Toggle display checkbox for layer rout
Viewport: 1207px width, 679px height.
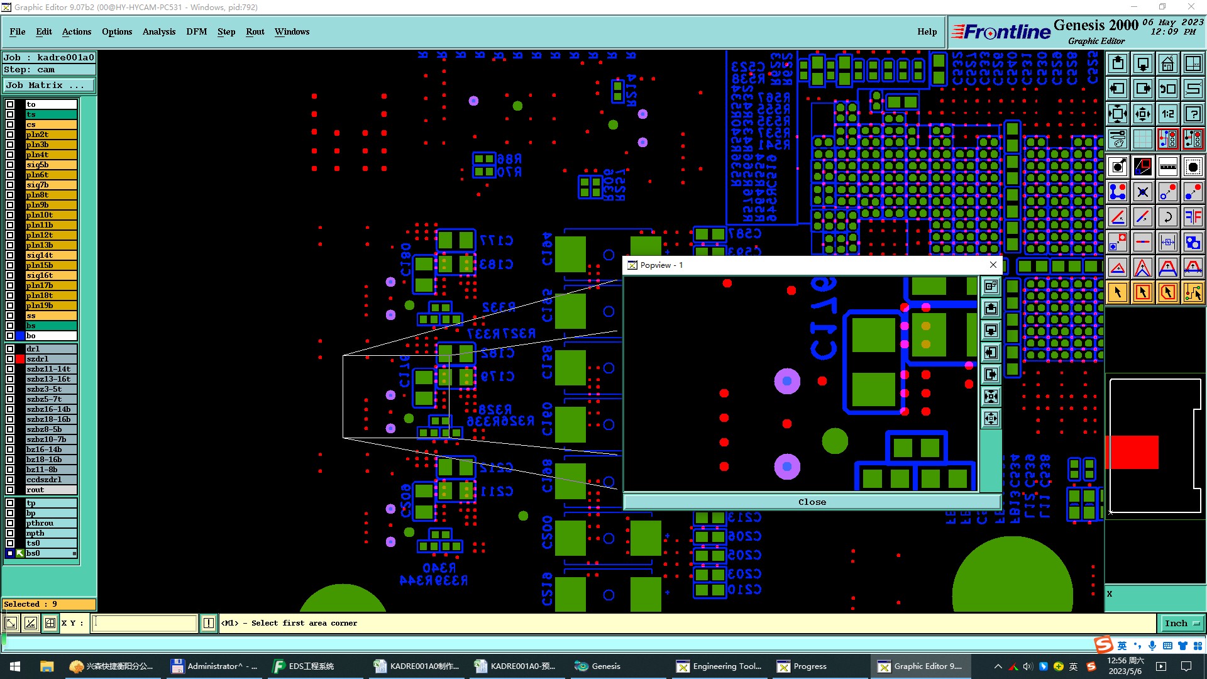click(10, 490)
